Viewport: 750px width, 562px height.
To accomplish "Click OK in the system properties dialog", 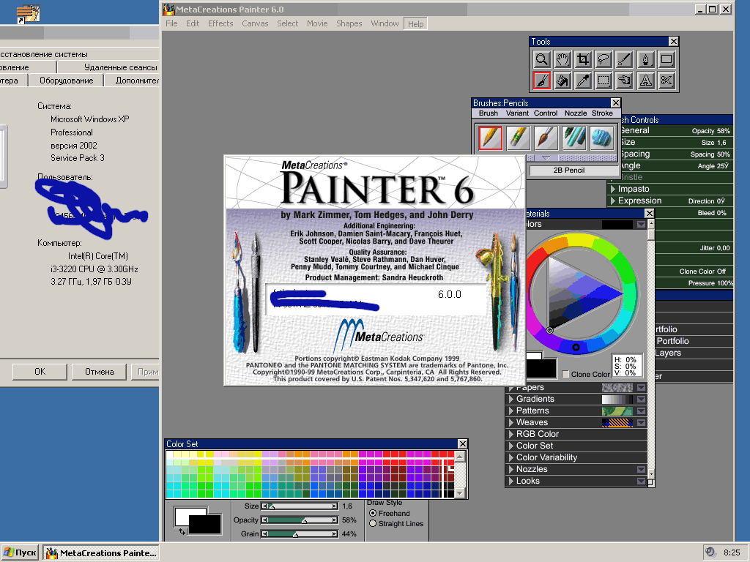I will tap(40, 371).
